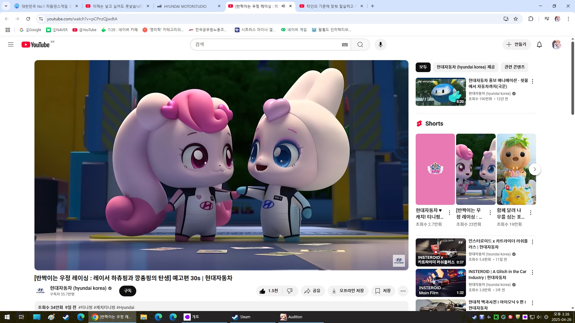Switch to HYUNDAI MOTORSTUDIO browser tab

pyautogui.click(x=185, y=6)
